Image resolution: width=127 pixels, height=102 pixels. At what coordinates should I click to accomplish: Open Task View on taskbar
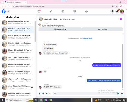point(36,100)
